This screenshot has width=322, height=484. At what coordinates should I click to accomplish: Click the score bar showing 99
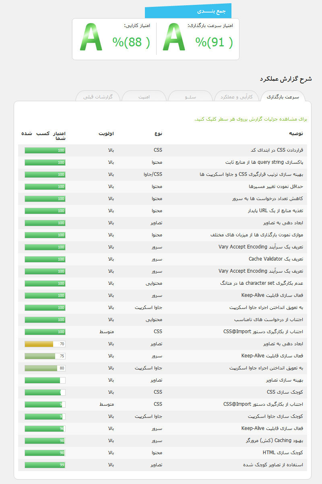[x=45, y=465]
